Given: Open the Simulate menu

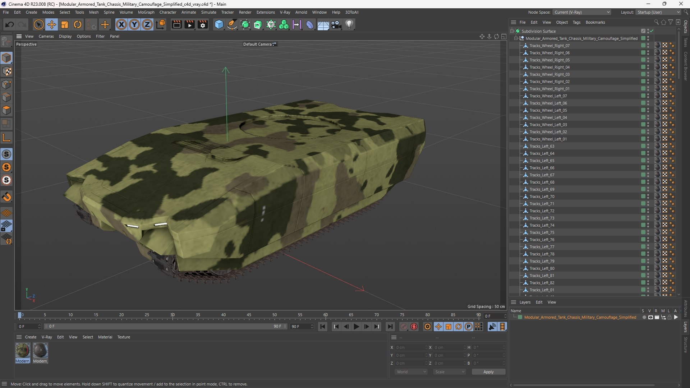Looking at the screenshot, I should coord(208,12).
